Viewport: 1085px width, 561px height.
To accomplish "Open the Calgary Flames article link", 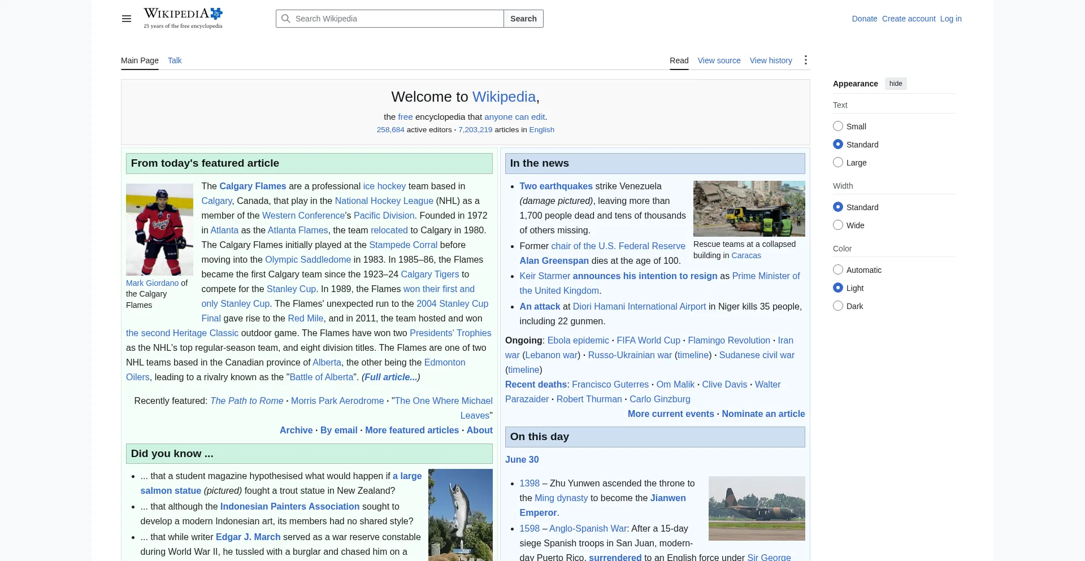I will click(253, 186).
